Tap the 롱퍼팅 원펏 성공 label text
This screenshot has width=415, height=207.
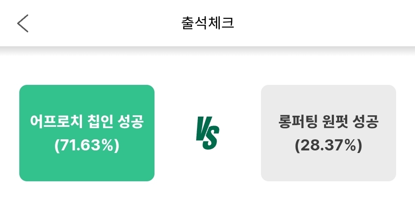pos(328,122)
